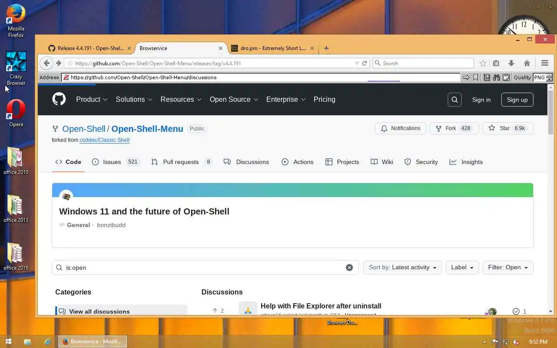This screenshot has height=348, width=557.
Task: Open the downloads arrow icon
Action: 511,63
